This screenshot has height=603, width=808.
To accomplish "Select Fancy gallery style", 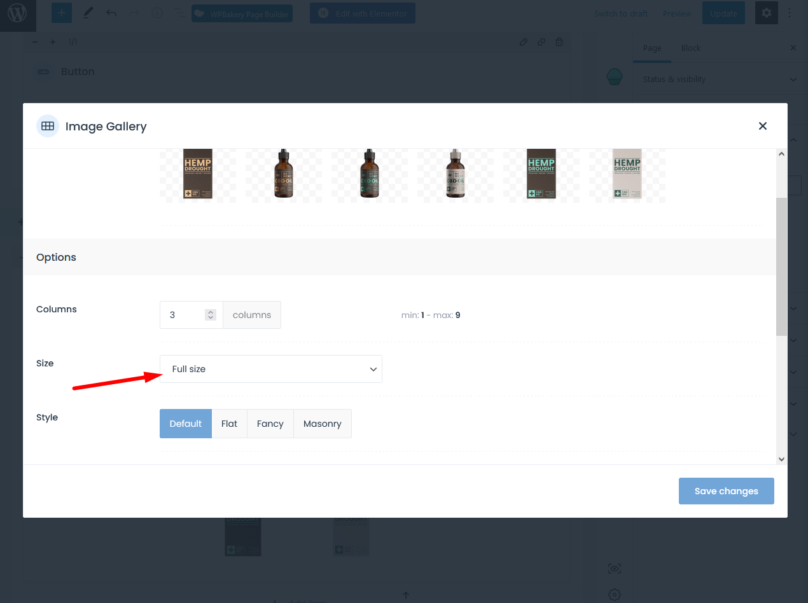I will [270, 424].
